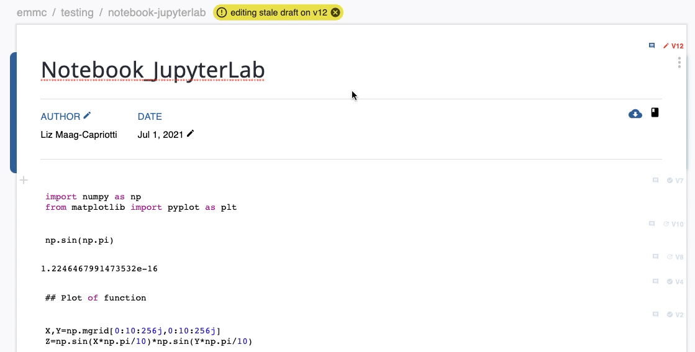The image size is (695, 352).
Task: Click the comment icon next to V4
Action: pyautogui.click(x=655, y=281)
